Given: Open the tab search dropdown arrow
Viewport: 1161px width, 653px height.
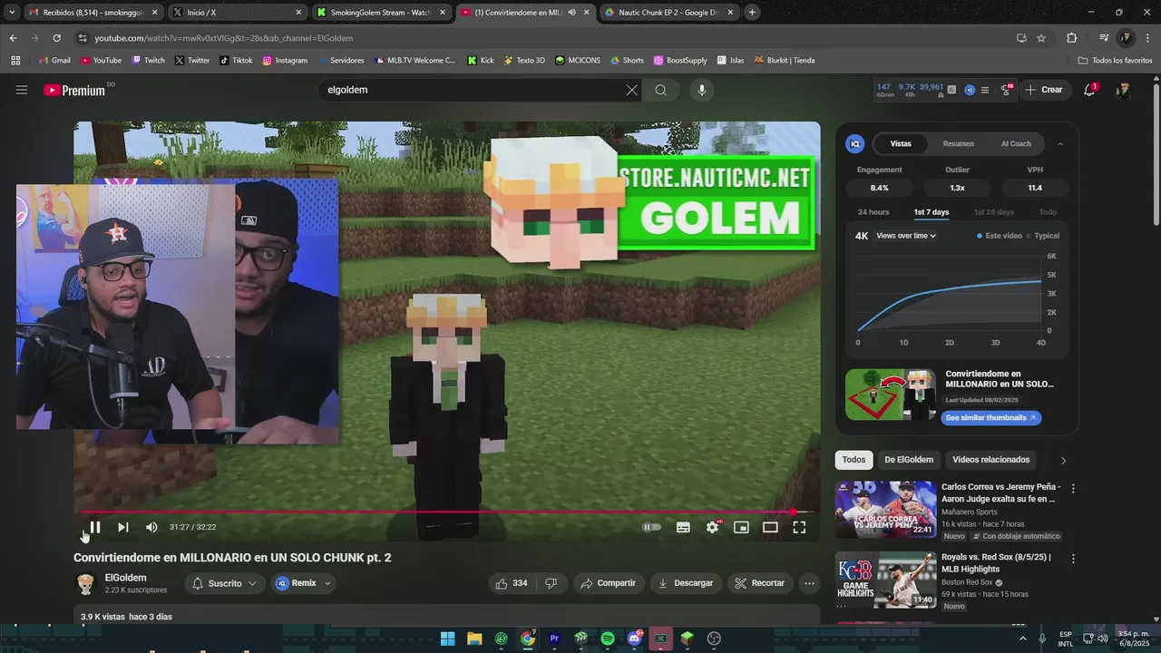Looking at the screenshot, I should tap(11, 13).
